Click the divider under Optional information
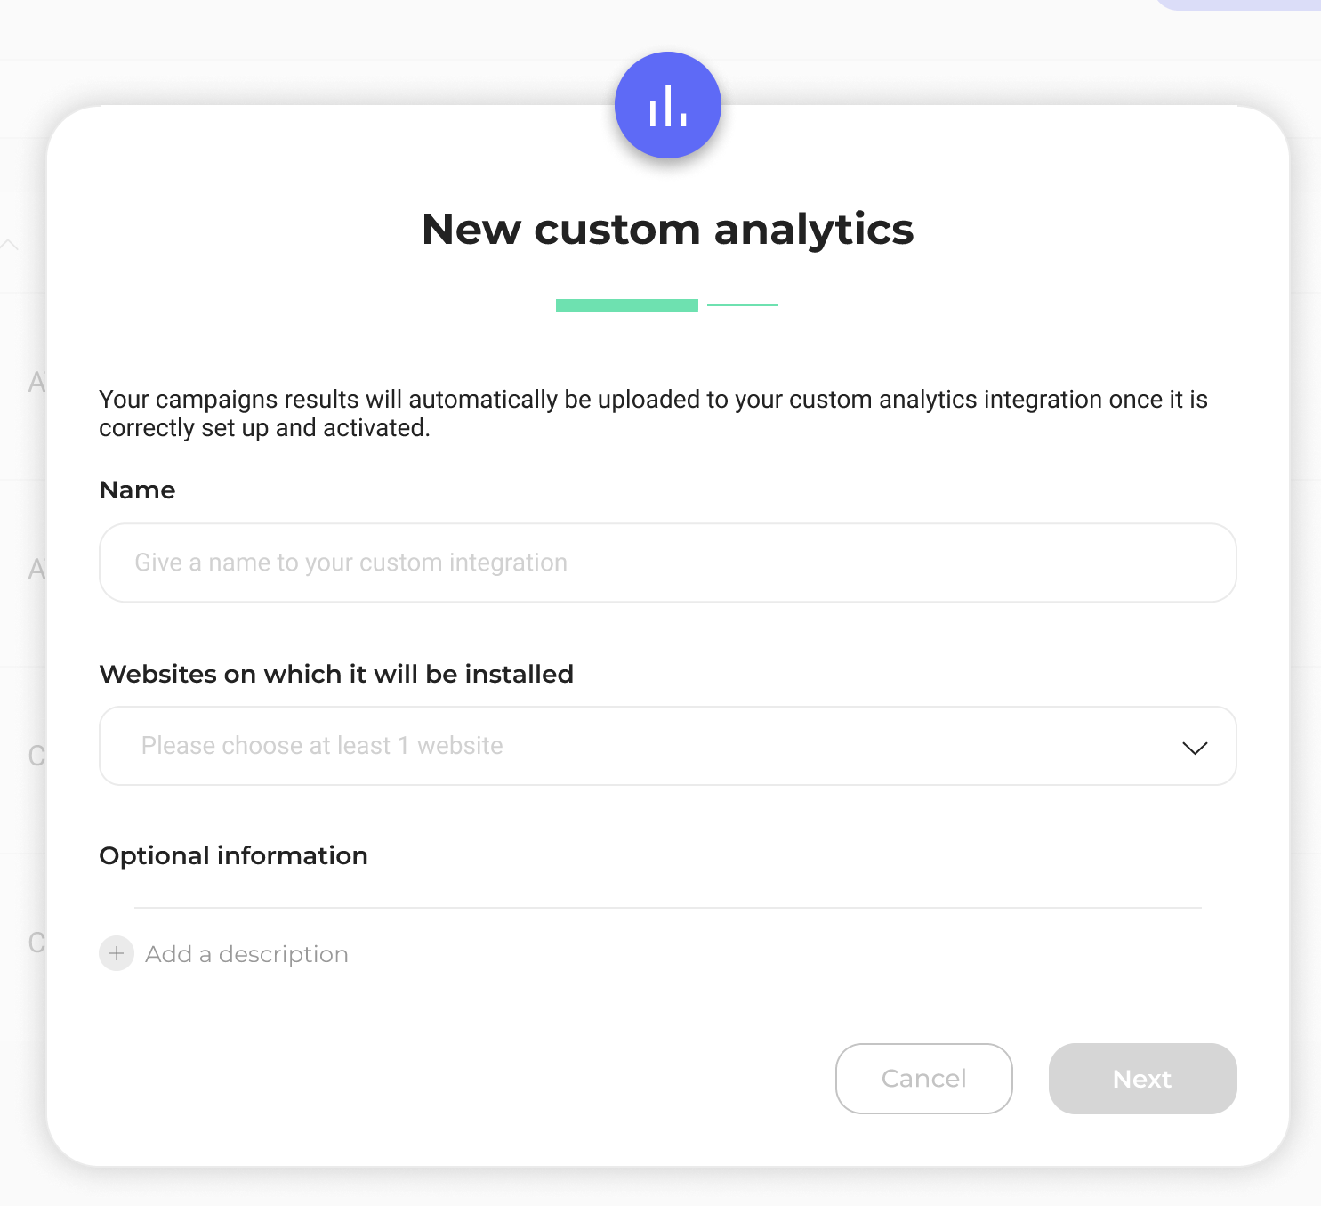1321x1206 pixels. point(667,908)
